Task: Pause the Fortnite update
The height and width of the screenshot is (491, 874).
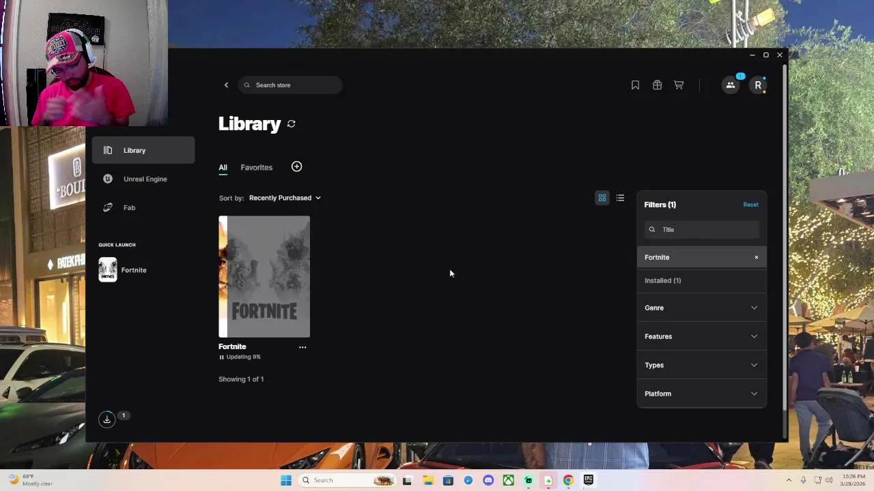Action: (221, 357)
